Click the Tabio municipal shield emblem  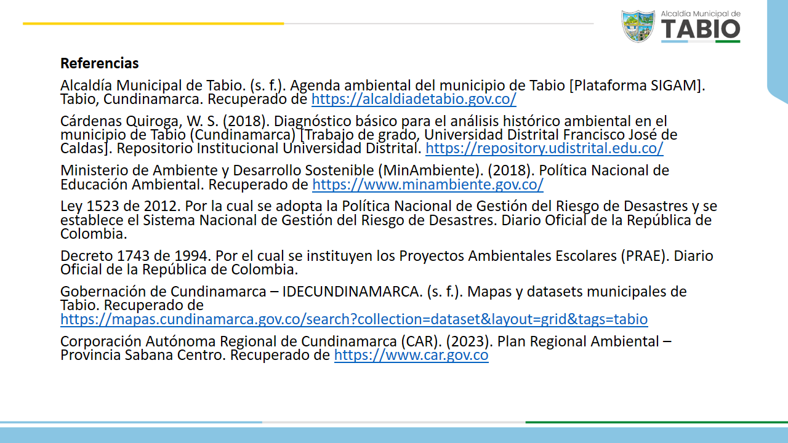[638, 26]
